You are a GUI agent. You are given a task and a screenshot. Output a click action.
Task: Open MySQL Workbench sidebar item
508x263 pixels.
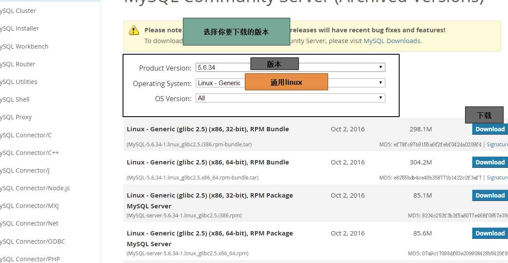(24, 46)
